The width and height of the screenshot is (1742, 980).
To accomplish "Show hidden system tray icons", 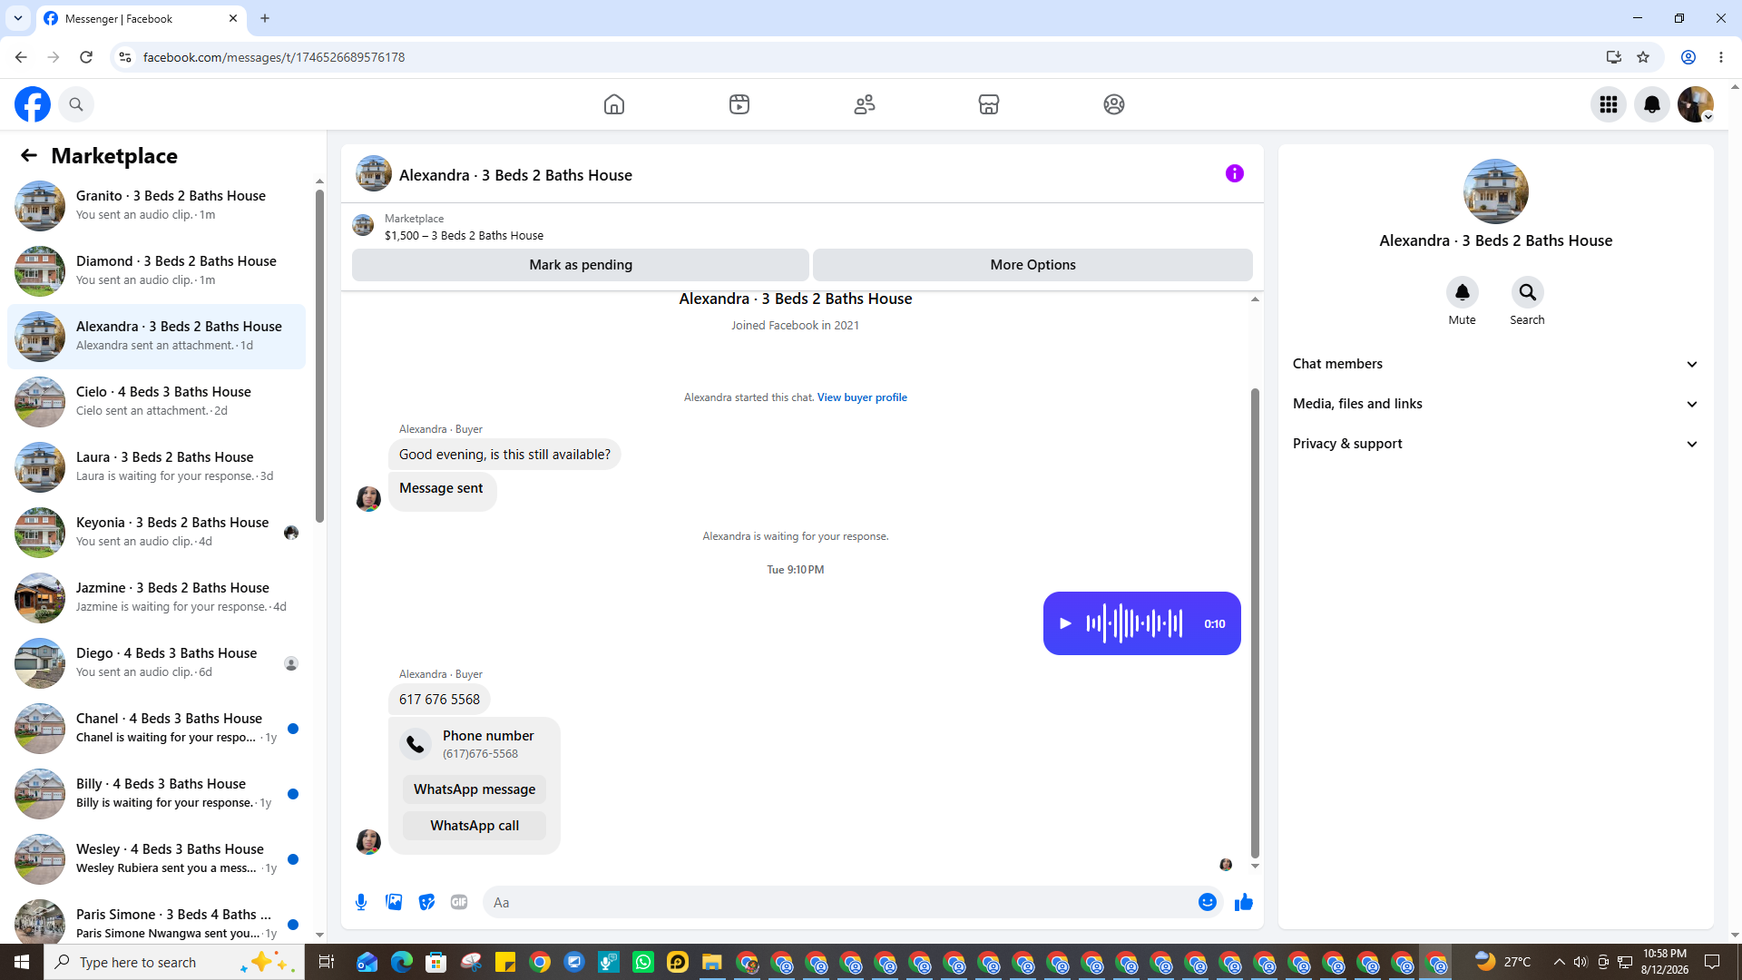I will pyautogui.click(x=1559, y=962).
